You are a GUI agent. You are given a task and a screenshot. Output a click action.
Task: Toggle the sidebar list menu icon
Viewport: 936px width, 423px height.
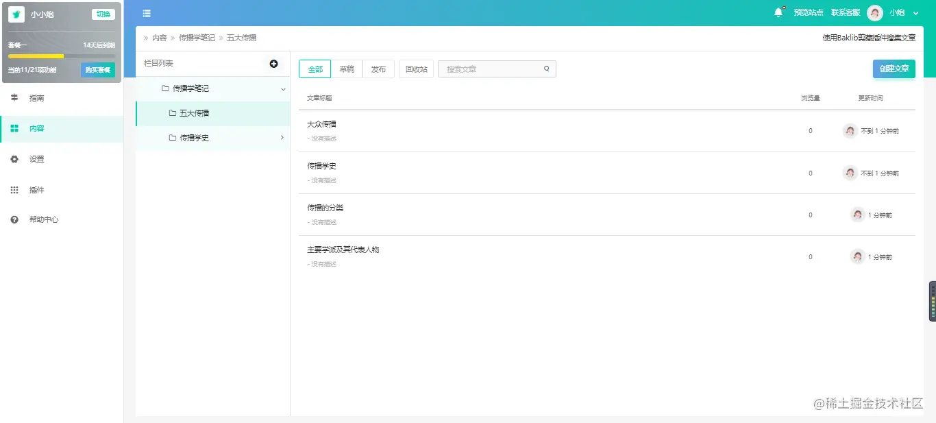coord(147,14)
